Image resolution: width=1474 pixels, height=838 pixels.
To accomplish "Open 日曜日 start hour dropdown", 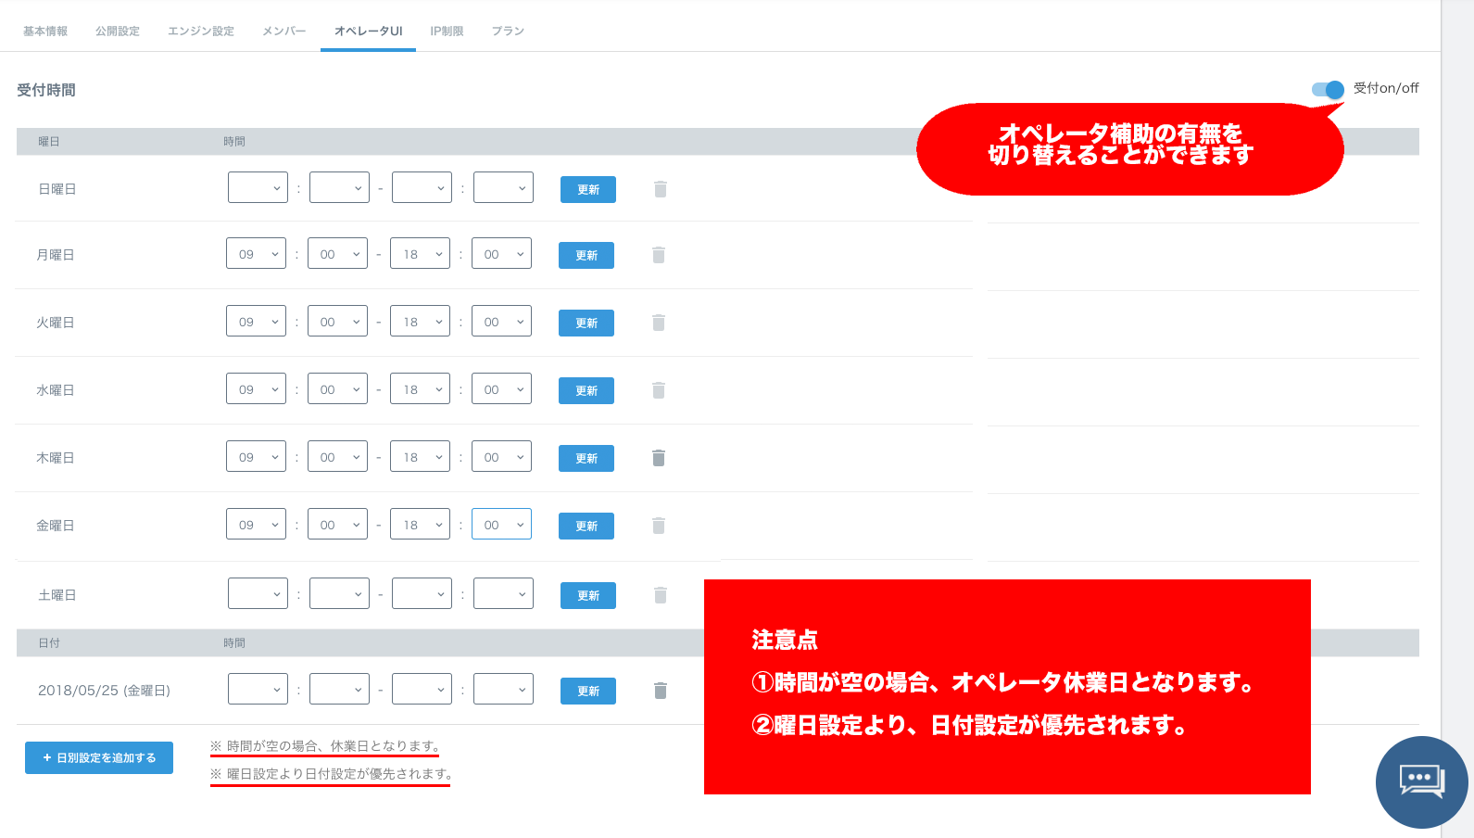I will 258,187.
